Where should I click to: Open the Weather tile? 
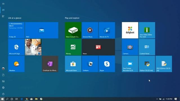[x=16, y=64]
